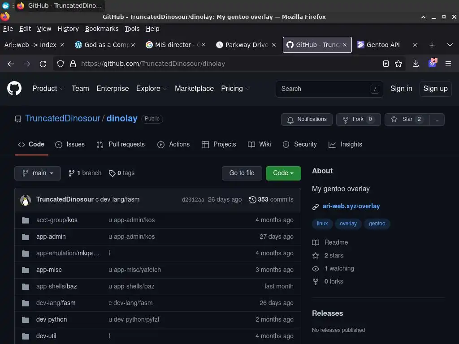View the 1 branch list
This screenshot has height=344, width=459.
point(85,173)
